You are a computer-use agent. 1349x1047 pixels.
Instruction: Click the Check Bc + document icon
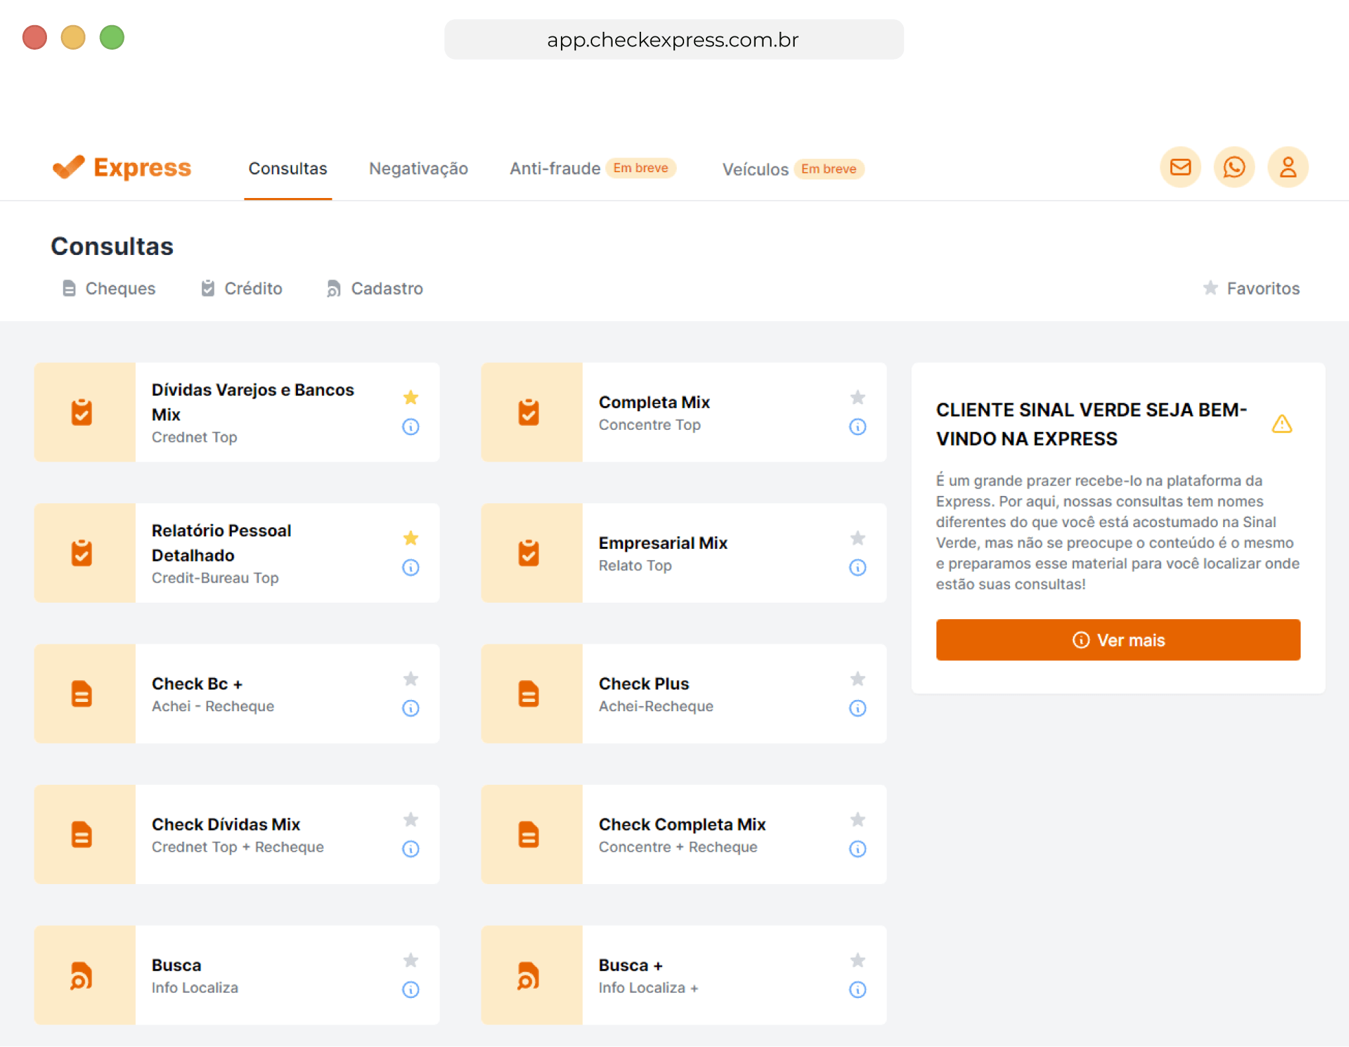(x=81, y=693)
